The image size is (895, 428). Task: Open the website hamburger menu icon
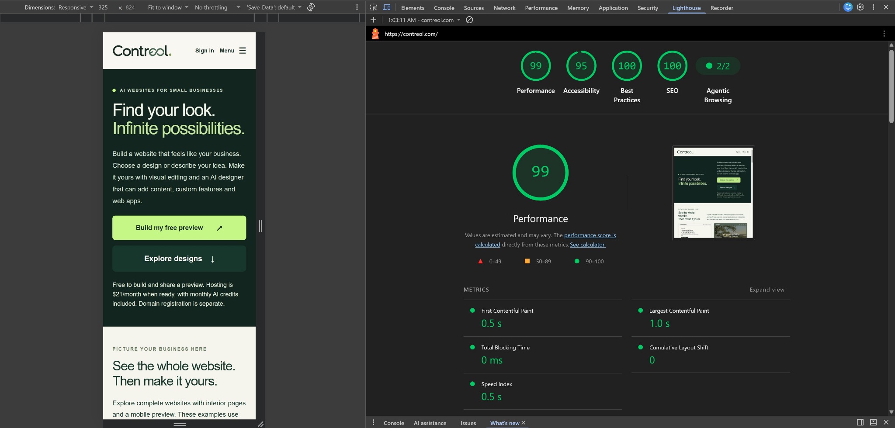point(243,51)
